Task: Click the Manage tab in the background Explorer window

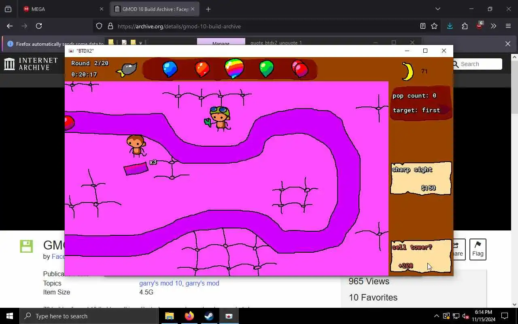Action: (221, 42)
